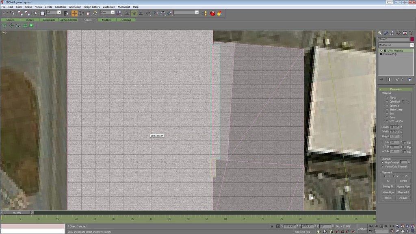This screenshot has width=416, height=234.
Task: Click the Undo icon
Action: 6,13
